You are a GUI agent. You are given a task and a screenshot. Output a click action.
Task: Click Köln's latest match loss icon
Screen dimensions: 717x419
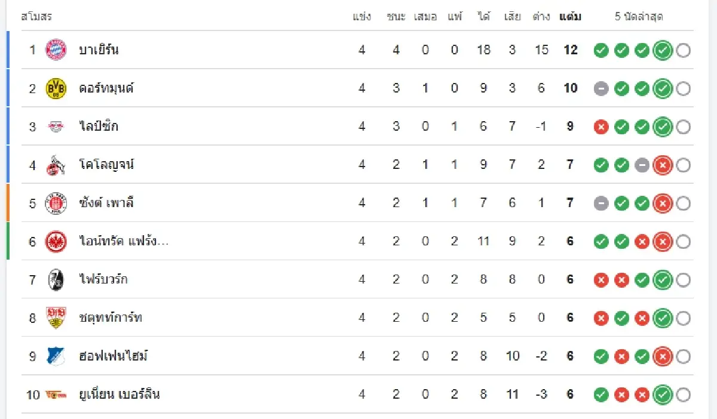point(662,165)
